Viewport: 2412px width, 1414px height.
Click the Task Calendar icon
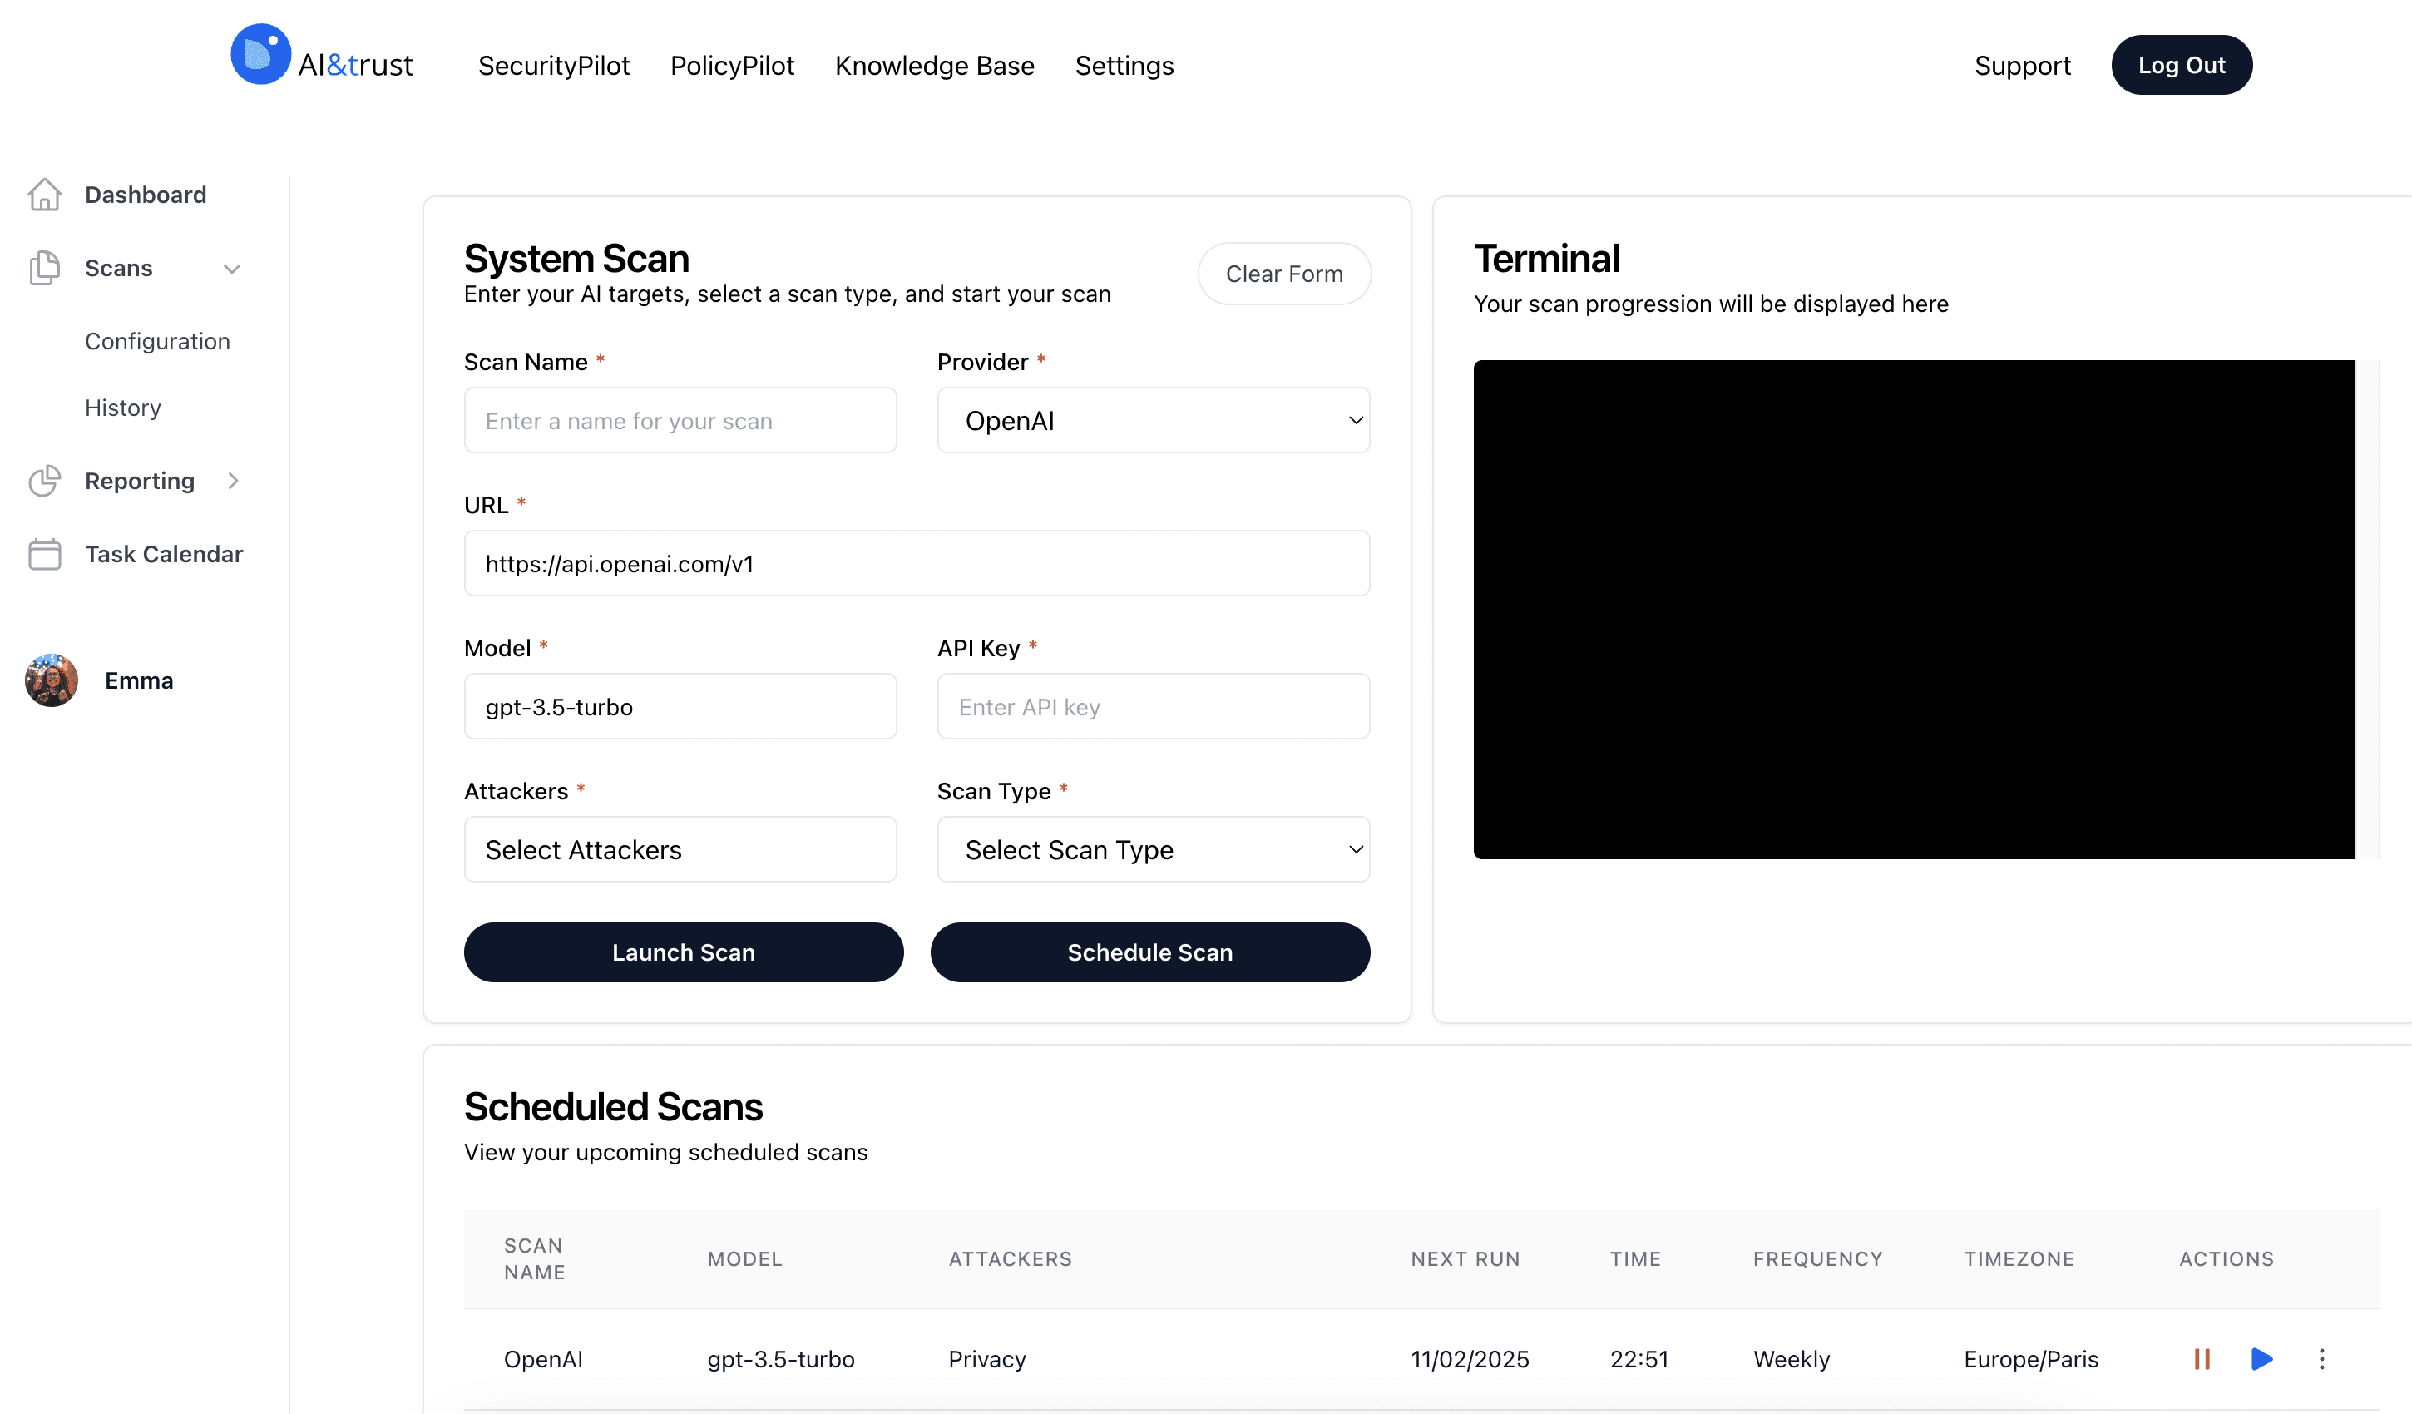tap(44, 554)
